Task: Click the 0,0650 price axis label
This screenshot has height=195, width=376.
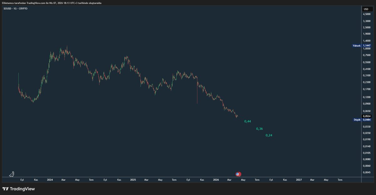Action: [367, 111]
